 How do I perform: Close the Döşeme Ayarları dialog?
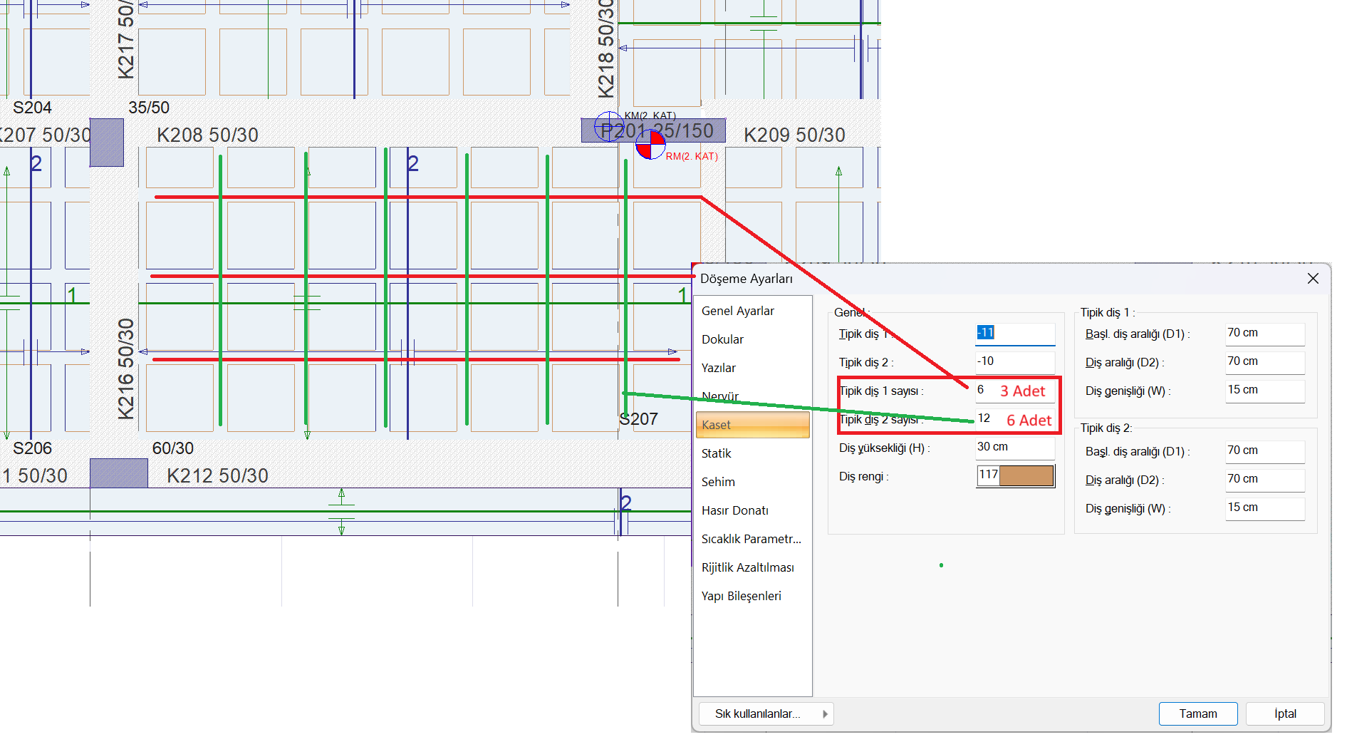click(1313, 279)
